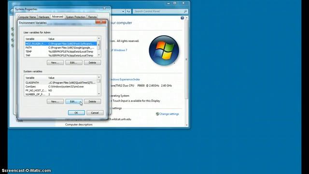Close the System Properties window
This screenshot has height=174, width=309.
[x=105, y=8]
